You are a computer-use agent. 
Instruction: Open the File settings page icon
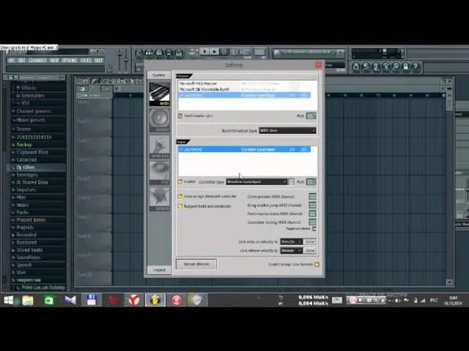point(159,173)
